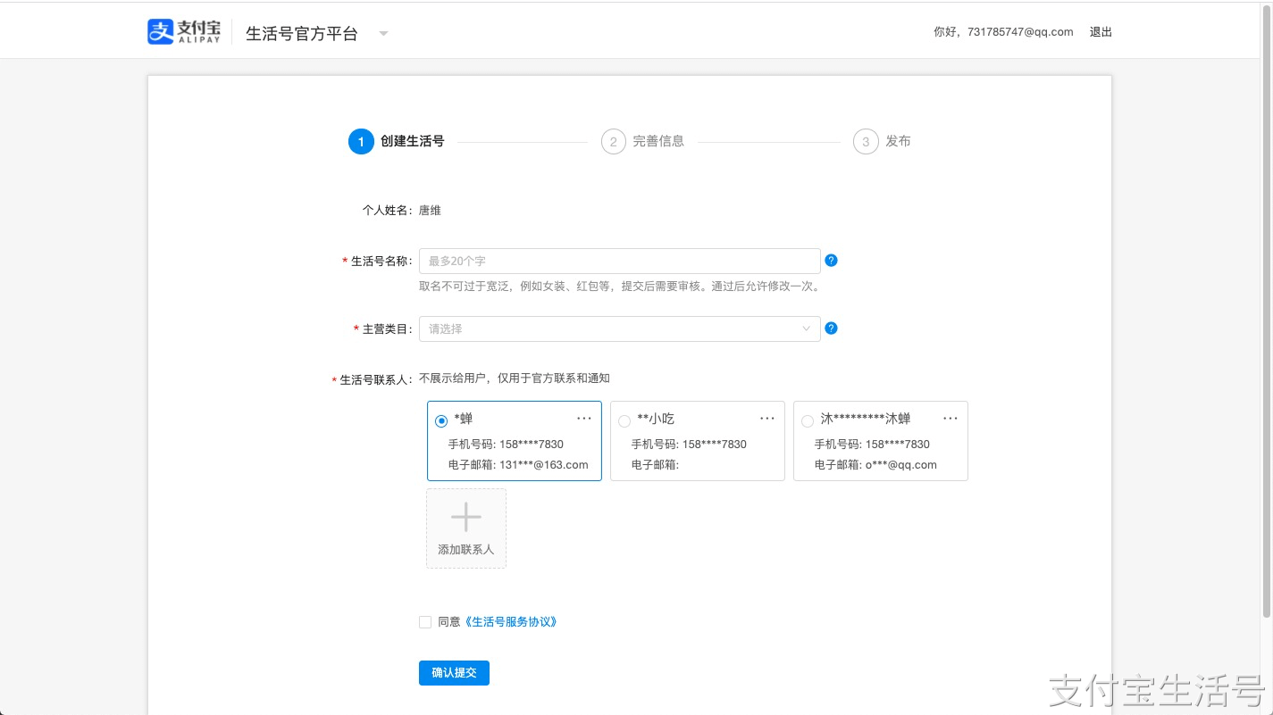Open help icon beside 生活号名称 field
The width and height of the screenshot is (1273, 715).
831,261
